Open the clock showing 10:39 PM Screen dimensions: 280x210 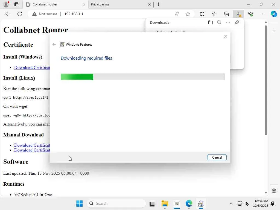(x=261, y=203)
